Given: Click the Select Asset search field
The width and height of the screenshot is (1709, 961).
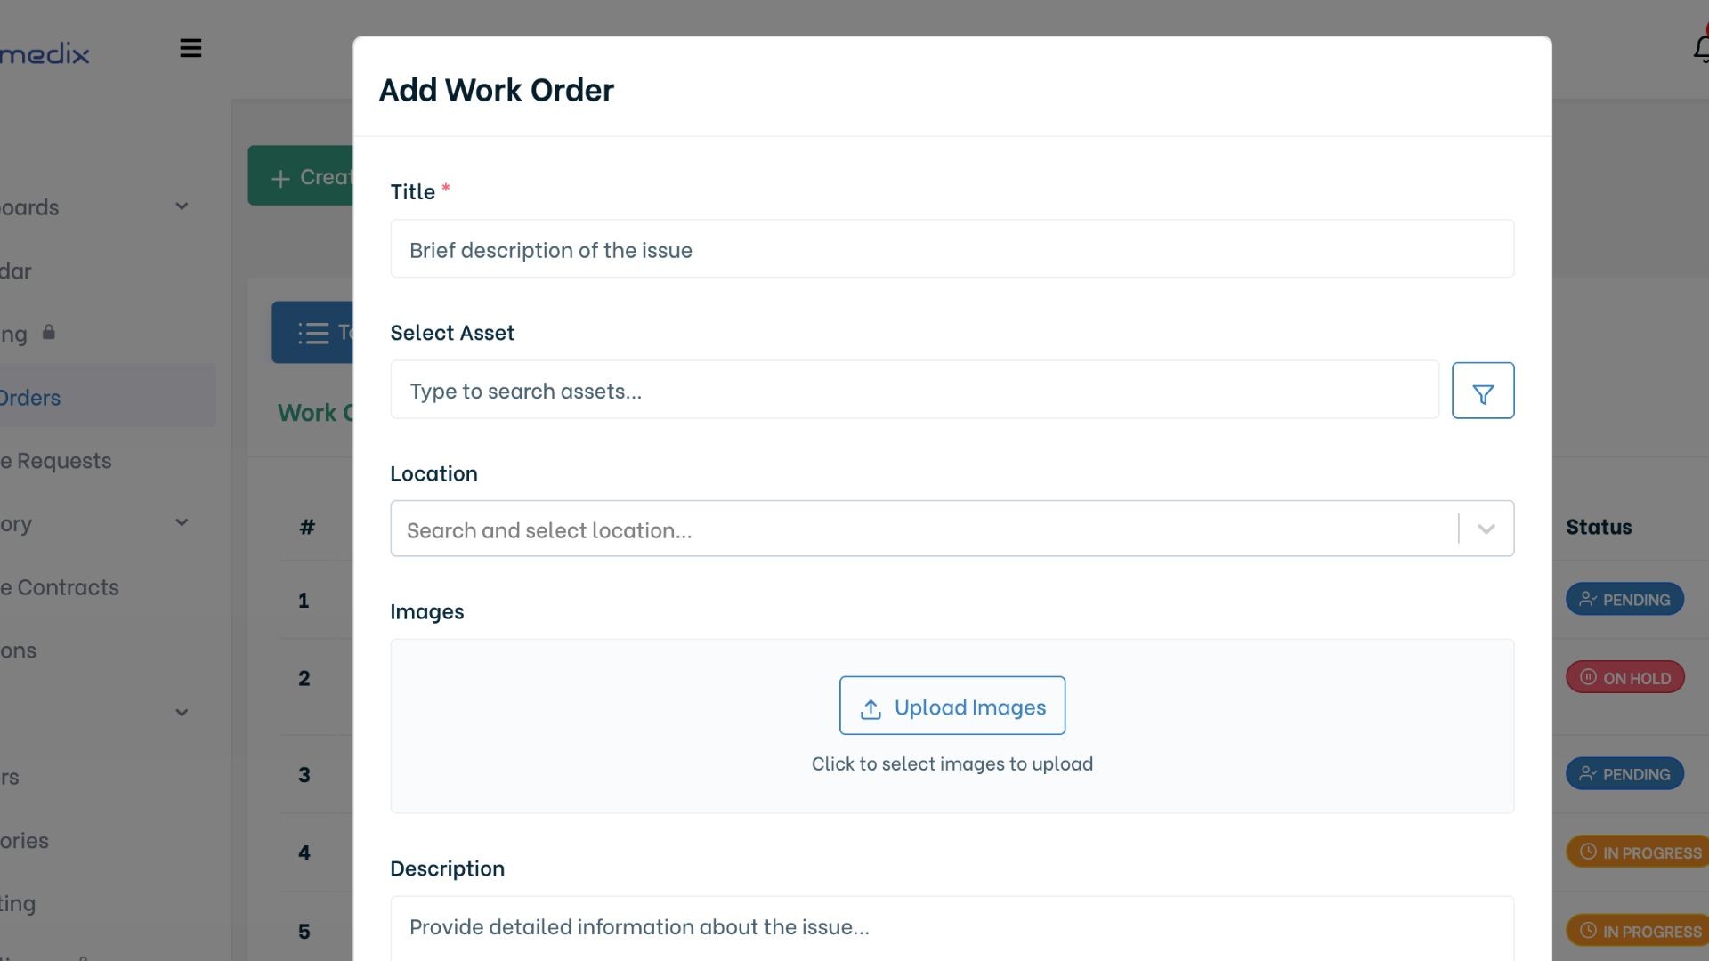Looking at the screenshot, I should pos(913,391).
